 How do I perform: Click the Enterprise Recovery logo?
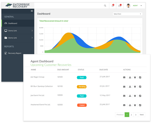tap(18, 6)
